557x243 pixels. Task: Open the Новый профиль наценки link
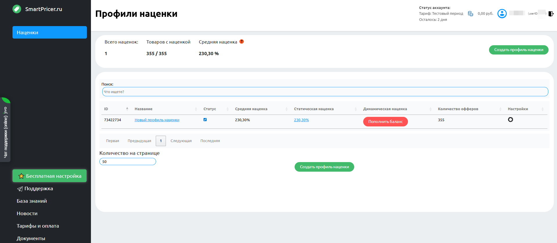(157, 120)
